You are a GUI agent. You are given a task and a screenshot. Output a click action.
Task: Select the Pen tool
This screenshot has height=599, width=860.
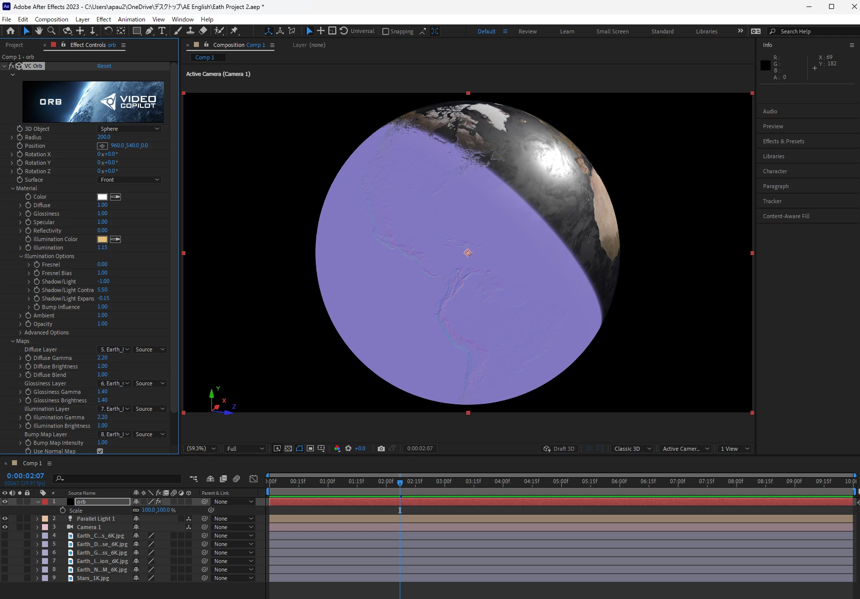coord(149,31)
